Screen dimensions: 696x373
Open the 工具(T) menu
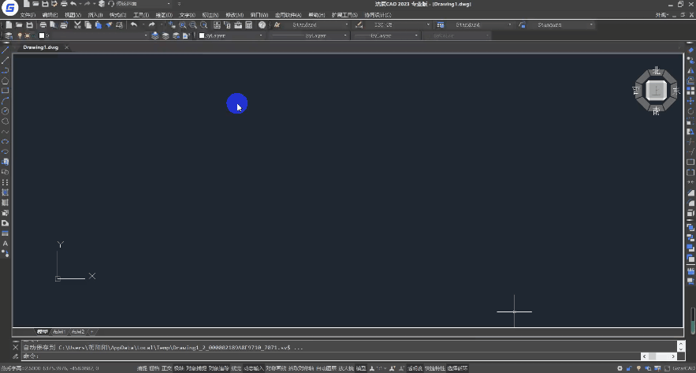pos(141,15)
